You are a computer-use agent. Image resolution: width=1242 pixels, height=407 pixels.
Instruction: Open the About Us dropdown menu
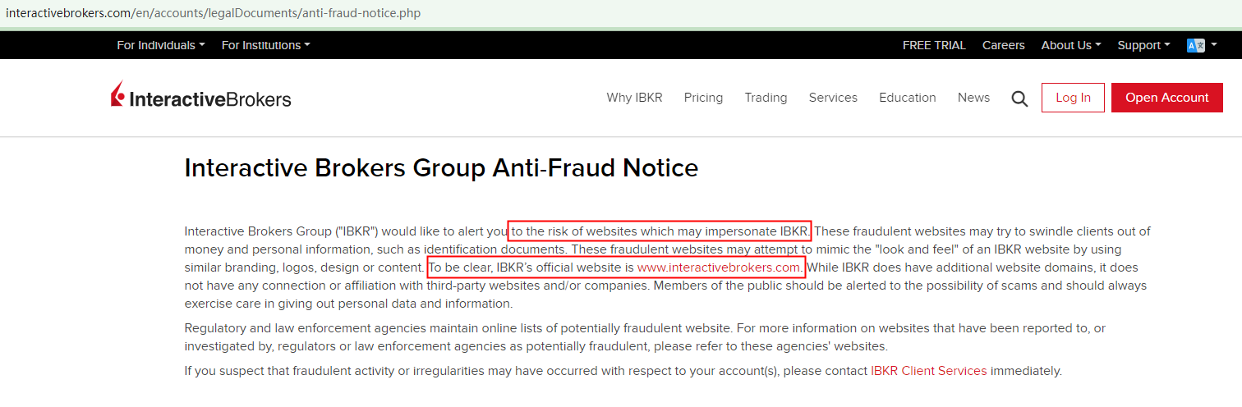coord(1070,45)
